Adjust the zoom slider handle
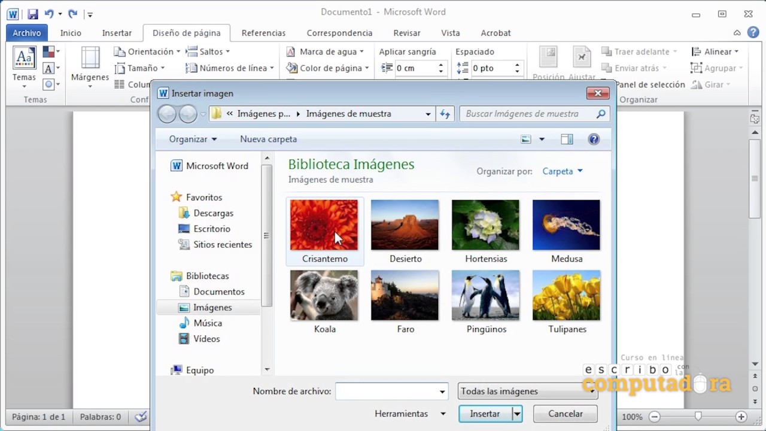This screenshot has height=431, width=766. (698, 417)
